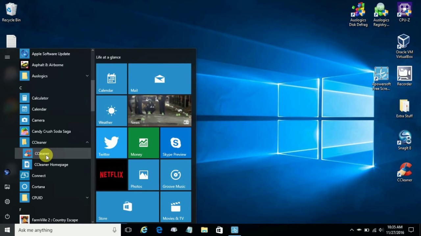The height and width of the screenshot is (236, 421).
Task: Launch CCleaner from the Start menu list
Action: coord(53,153)
